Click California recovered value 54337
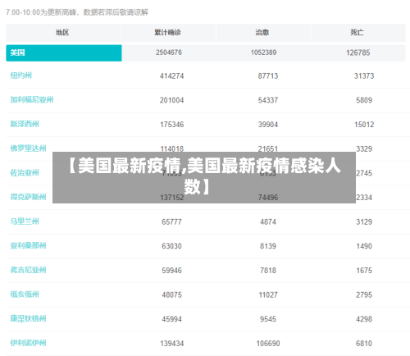 (x=268, y=100)
